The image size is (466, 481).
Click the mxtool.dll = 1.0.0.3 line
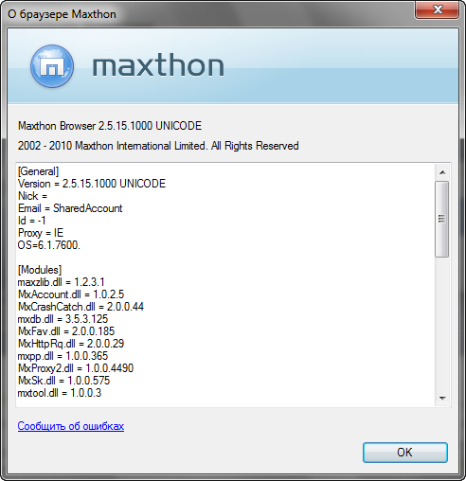tap(60, 393)
